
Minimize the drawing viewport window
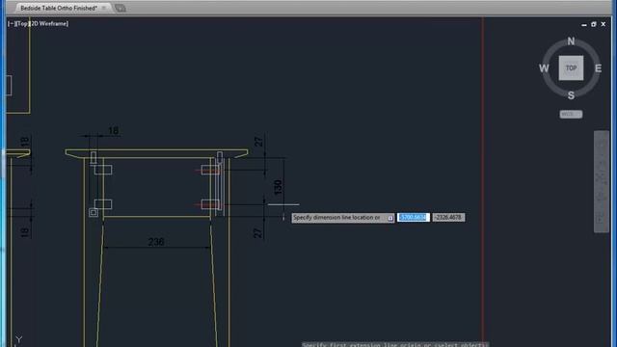[584, 24]
